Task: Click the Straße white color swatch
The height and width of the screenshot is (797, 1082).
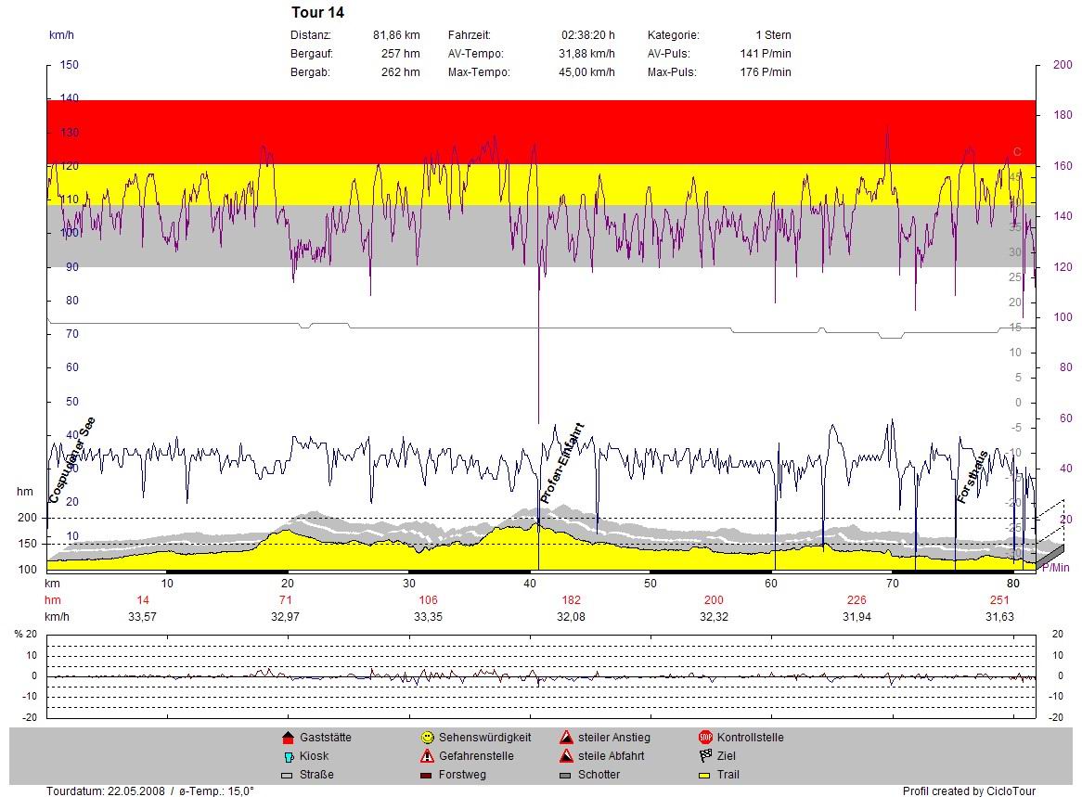Action: 287,776
